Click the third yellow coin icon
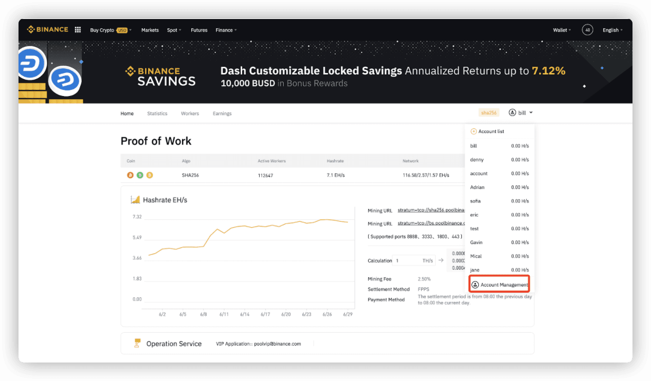Screen dimensions: 651x381 [x=150, y=175]
